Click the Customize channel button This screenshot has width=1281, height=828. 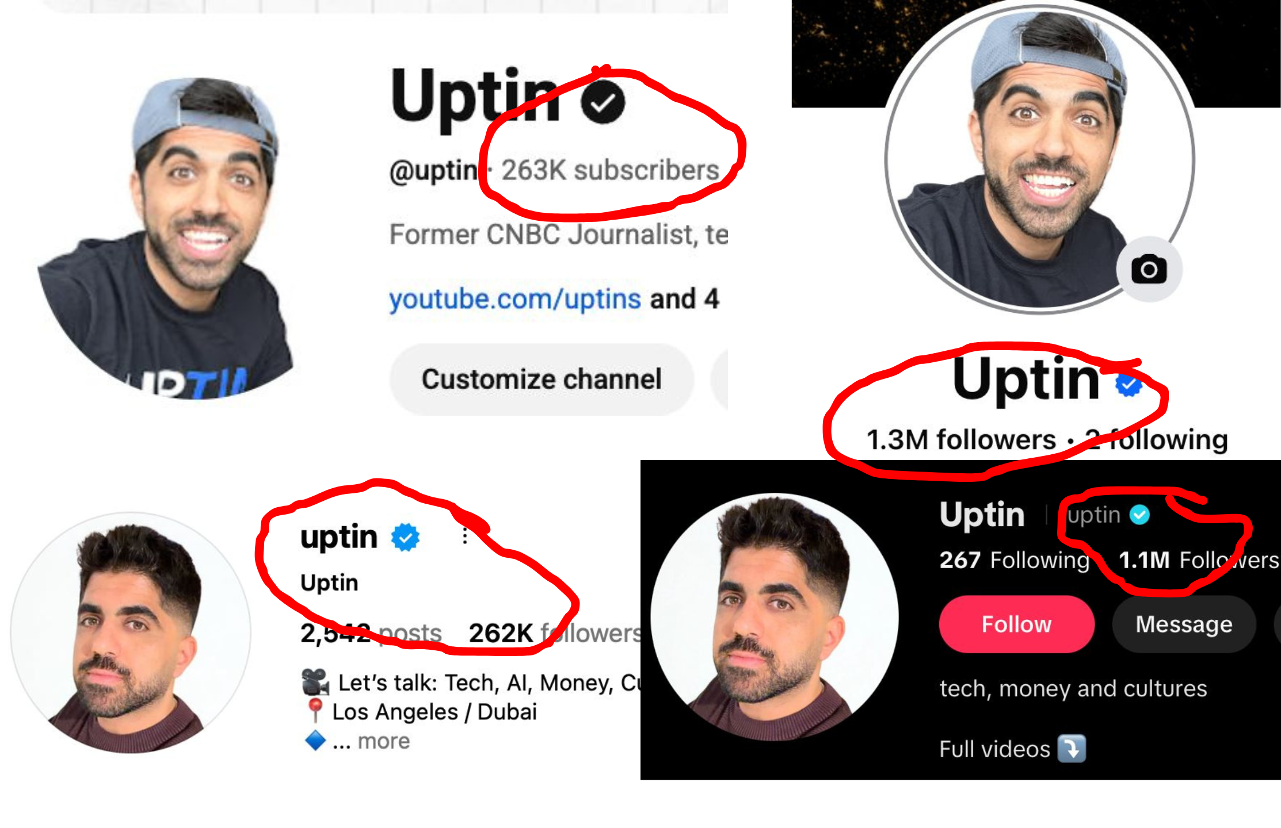[542, 379]
